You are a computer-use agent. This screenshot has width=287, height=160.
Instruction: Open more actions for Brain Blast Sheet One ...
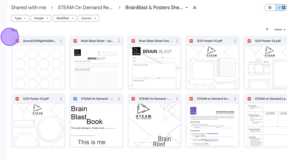click(x=177, y=41)
